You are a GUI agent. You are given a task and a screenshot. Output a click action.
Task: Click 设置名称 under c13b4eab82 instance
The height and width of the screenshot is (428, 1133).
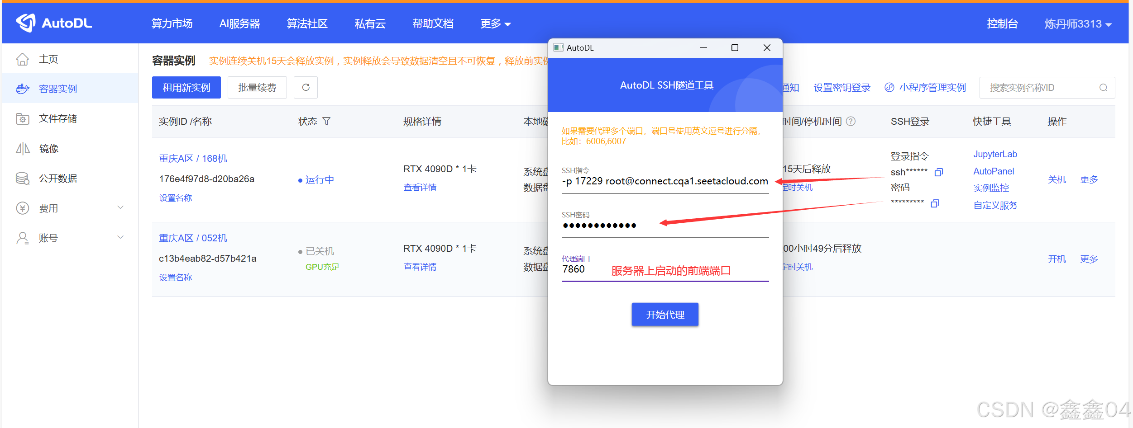coord(176,277)
